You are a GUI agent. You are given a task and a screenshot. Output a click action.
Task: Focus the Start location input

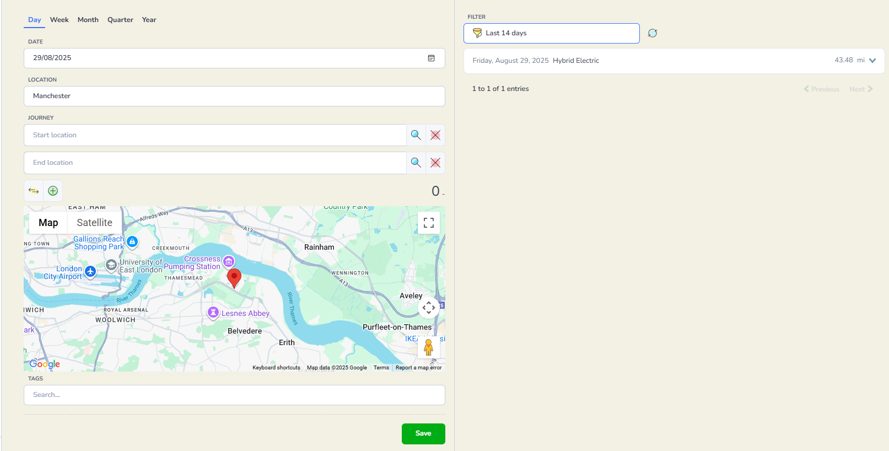pyautogui.click(x=215, y=135)
